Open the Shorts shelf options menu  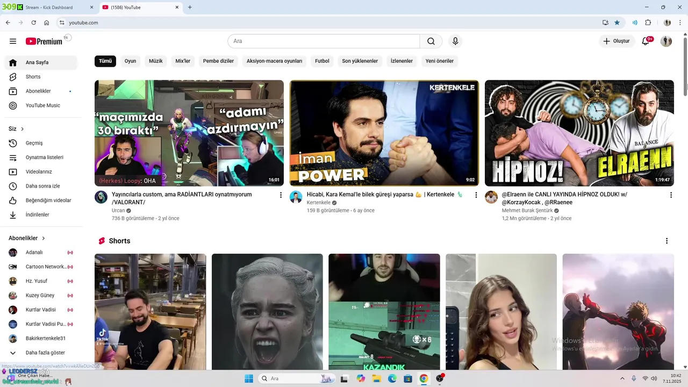667,241
